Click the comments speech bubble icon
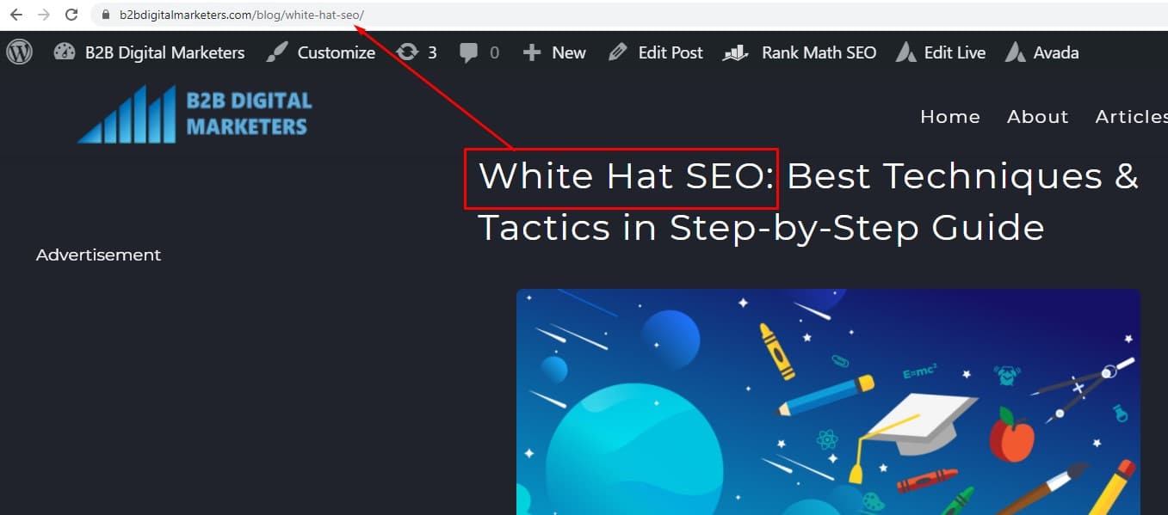1168x515 pixels. point(469,52)
